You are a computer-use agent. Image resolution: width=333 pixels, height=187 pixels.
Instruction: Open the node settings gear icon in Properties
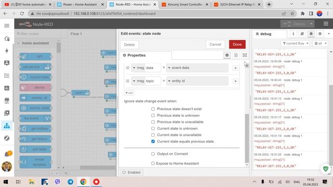pos(227,55)
